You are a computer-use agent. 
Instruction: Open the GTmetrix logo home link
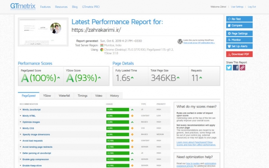click(x=23, y=6)
